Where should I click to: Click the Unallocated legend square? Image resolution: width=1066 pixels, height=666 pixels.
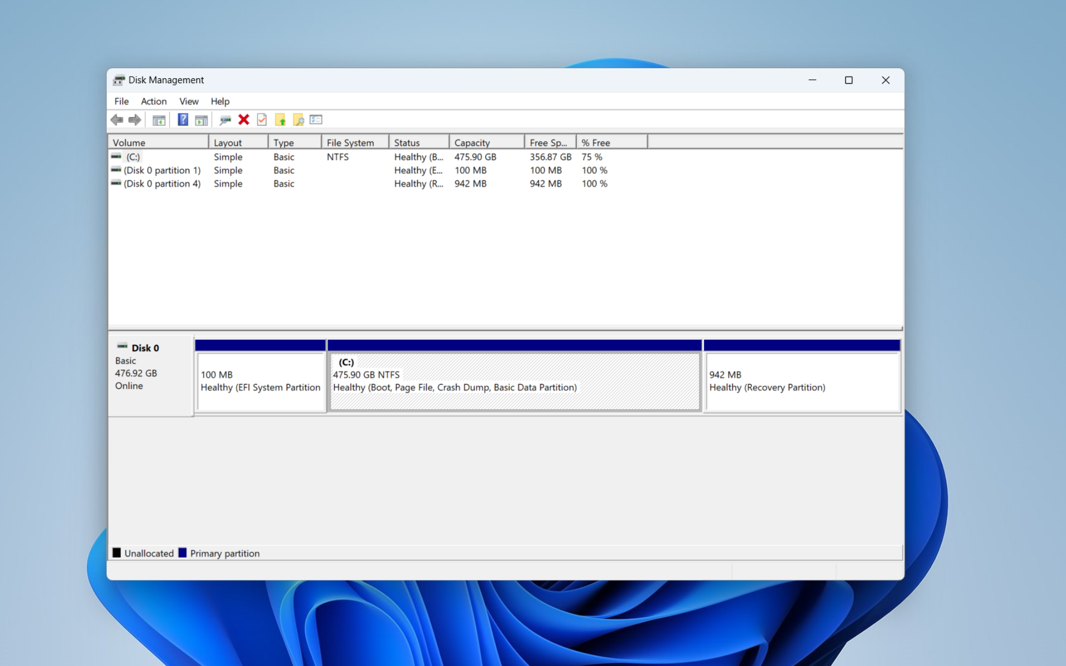click(117, 553)
